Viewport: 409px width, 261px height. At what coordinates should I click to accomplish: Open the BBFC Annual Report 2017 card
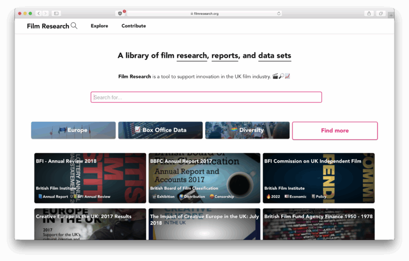point(204,174)
